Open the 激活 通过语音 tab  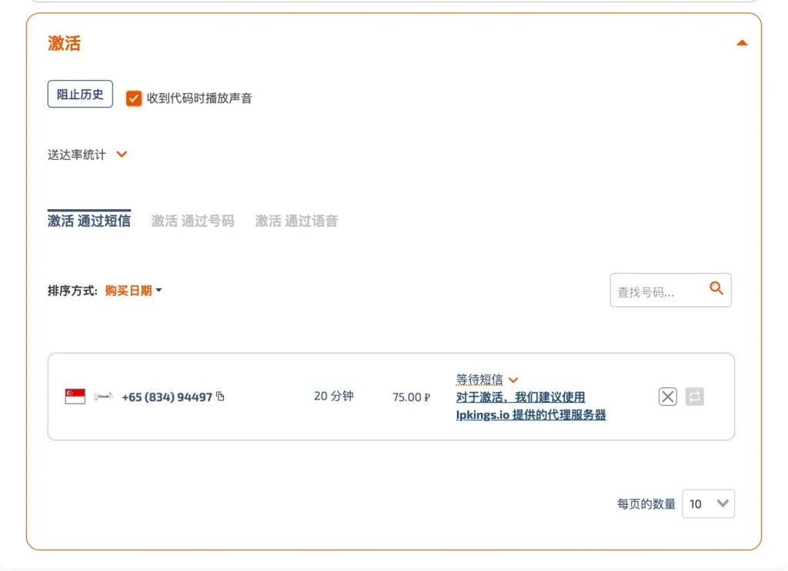pos(296,221)
